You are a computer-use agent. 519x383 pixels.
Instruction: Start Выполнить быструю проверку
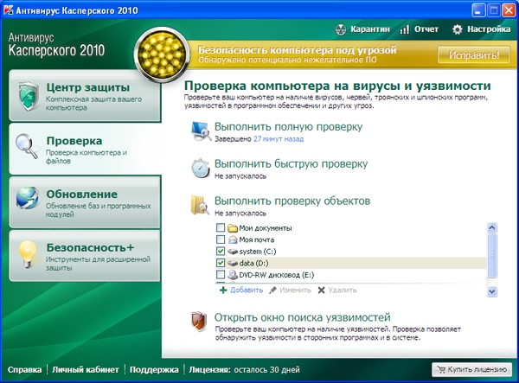tap(291, 163)
